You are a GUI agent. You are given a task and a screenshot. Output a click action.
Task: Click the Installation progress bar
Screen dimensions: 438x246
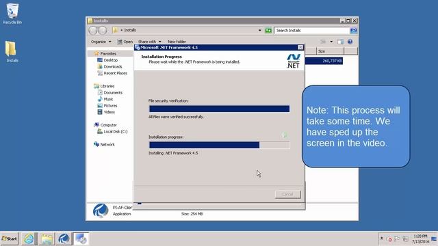tap(219, 145)
